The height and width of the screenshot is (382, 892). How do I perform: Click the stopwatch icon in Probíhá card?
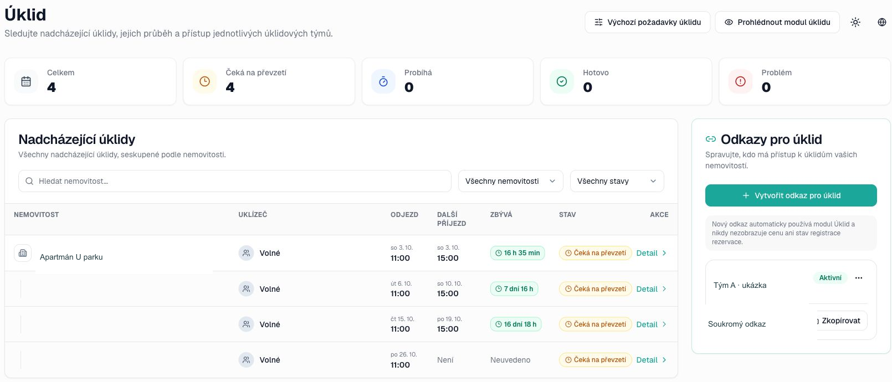point(383,81)
